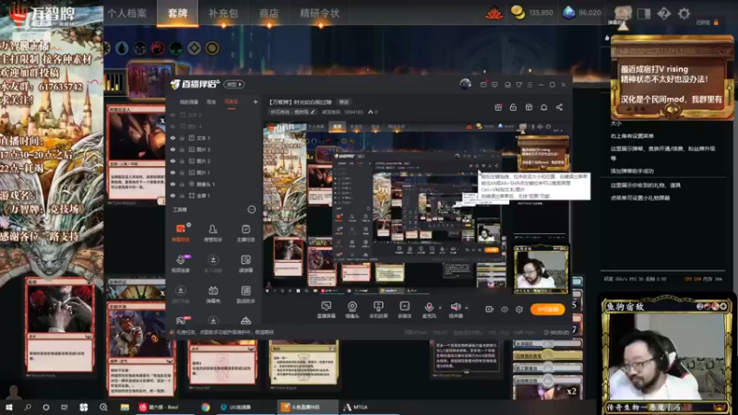Expand the microphone dropdown arrow
The height and width of the screenshot is (415, 738).
pos(440,308)
